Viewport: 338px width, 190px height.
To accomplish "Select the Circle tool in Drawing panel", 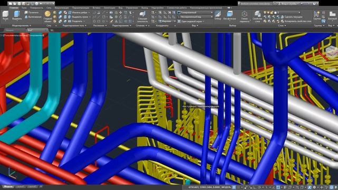I will (104, 17).
